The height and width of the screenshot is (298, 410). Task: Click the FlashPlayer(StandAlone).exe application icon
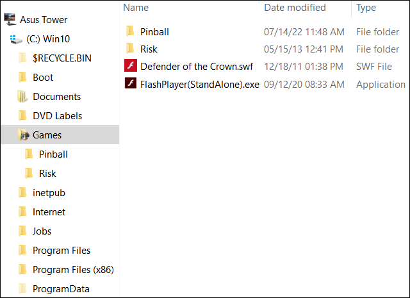pyautogui.click(x=129, y=84)
